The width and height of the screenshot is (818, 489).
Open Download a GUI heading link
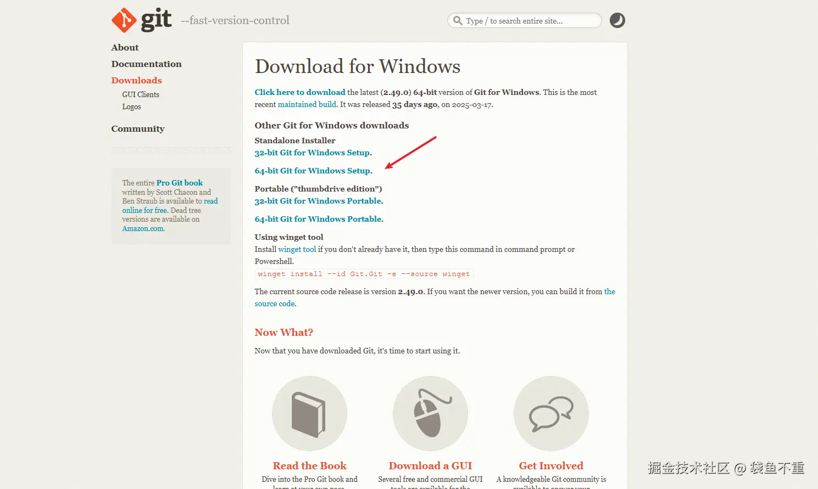pos(430,466)
